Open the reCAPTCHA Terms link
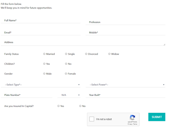Image resolution: width=171 pixels, height=130 pixels. 135,124
